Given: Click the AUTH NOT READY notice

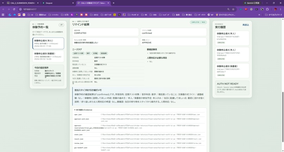Looking at the screenshot, I should [232, 87].
